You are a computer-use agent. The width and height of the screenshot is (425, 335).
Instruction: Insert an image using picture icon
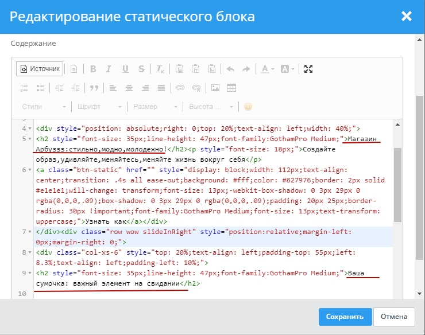coord(215,88)
